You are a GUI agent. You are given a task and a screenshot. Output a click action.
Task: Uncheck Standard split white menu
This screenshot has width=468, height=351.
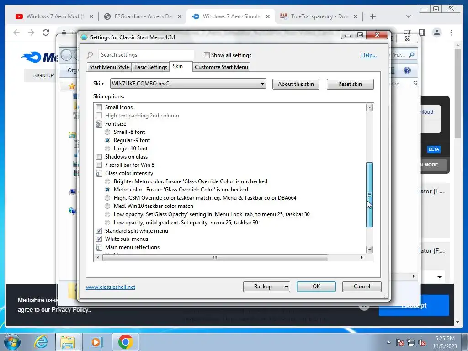99,231
